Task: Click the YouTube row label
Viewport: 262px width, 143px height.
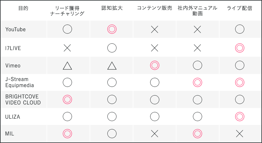Action: coord(16,30)
